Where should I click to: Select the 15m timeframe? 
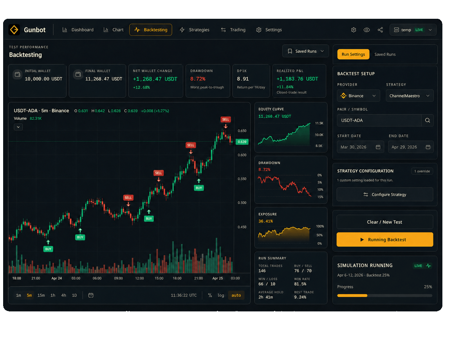click(41, 295)
